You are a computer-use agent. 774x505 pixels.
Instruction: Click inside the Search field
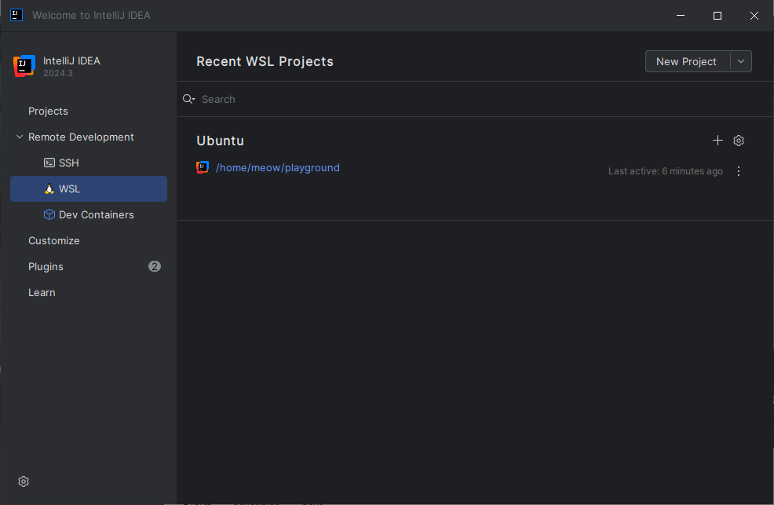(314, 99)
